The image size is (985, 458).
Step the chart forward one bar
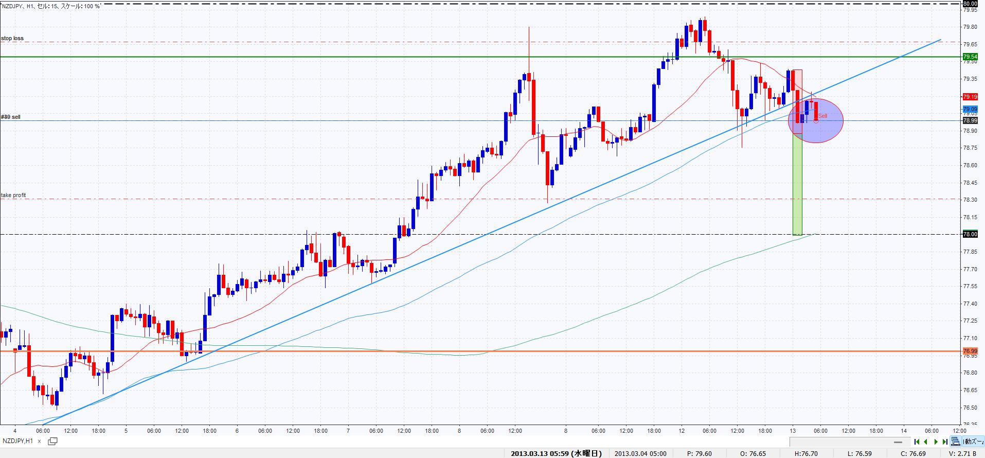click(936, 442)
